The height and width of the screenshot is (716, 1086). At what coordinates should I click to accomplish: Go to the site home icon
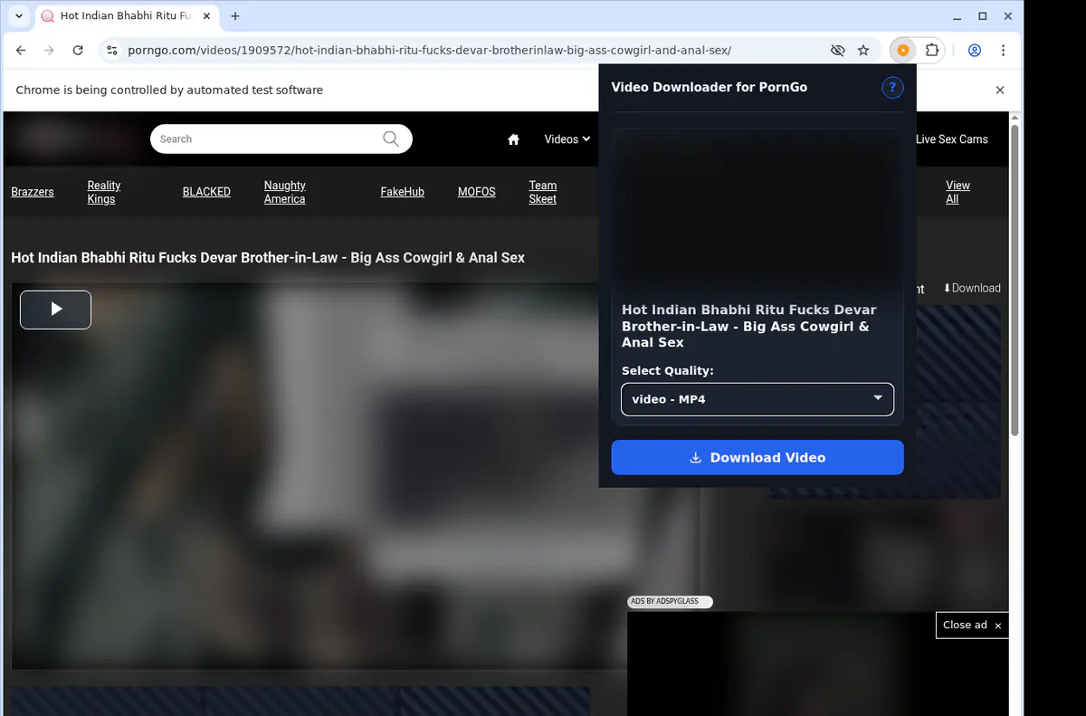tap(514, 139)
